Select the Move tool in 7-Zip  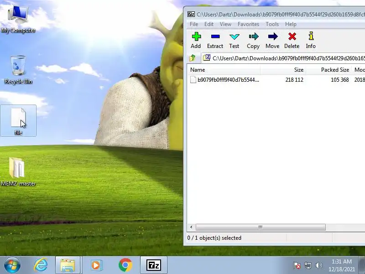point(272,40)
